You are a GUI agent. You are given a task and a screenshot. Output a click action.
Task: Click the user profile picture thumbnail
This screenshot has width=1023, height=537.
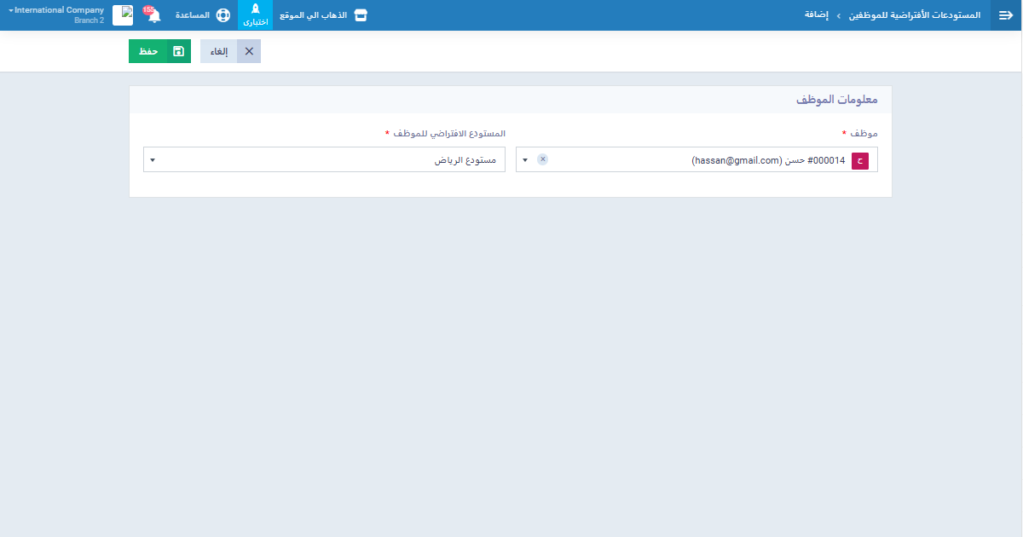tap(123, 15)
